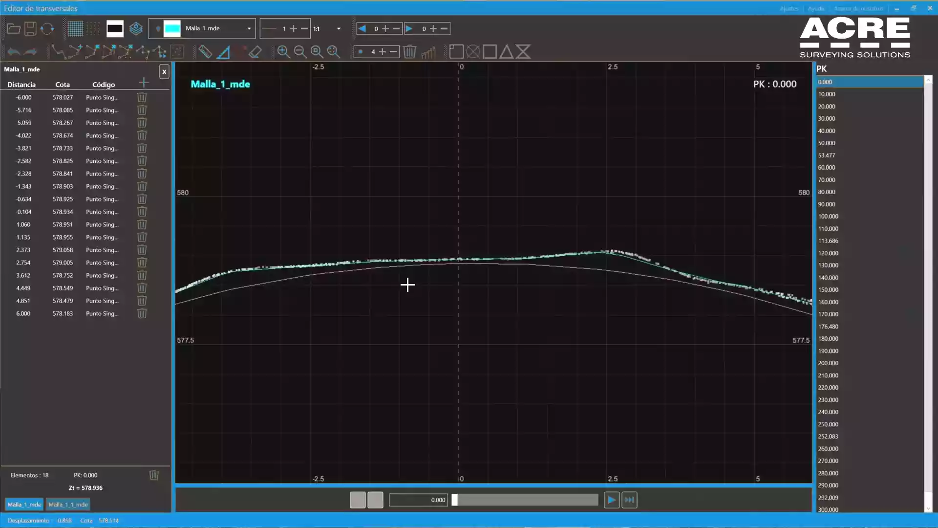Select the triangle shape icon

506,52
